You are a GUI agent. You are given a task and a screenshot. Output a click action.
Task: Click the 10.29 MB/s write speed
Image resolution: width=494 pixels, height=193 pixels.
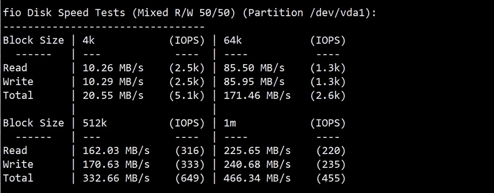(x=113, y=82)
